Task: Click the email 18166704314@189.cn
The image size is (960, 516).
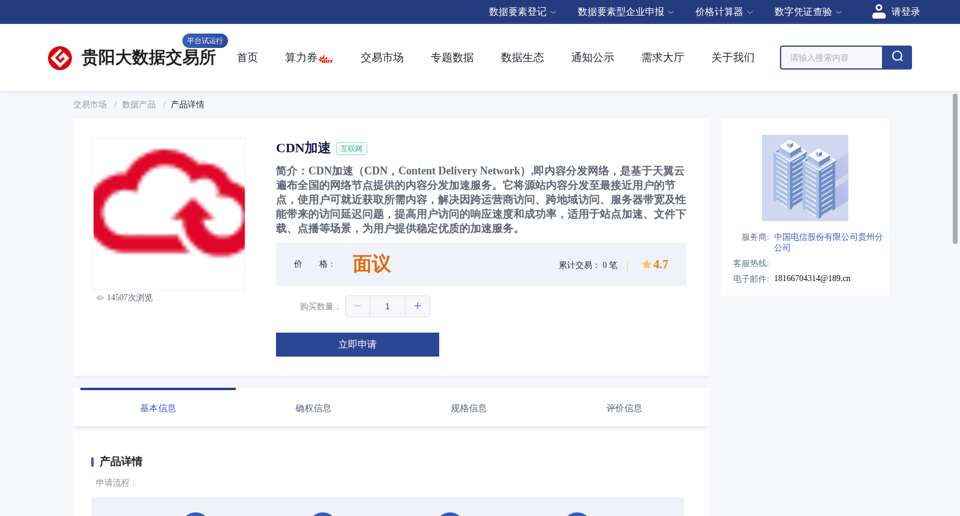Action: (x=812, y=279)
